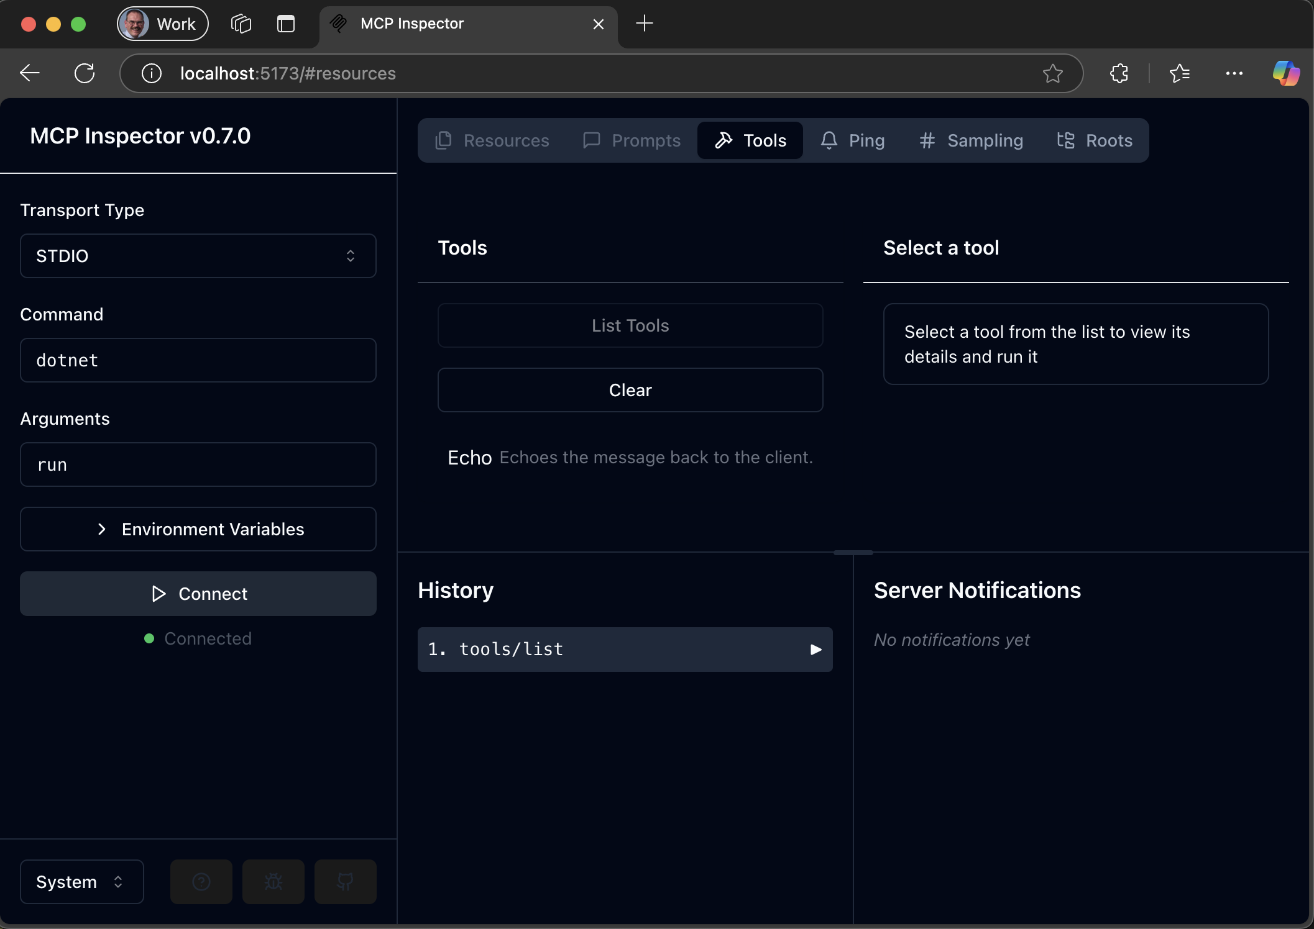Click the Clear button

point(630,390)
